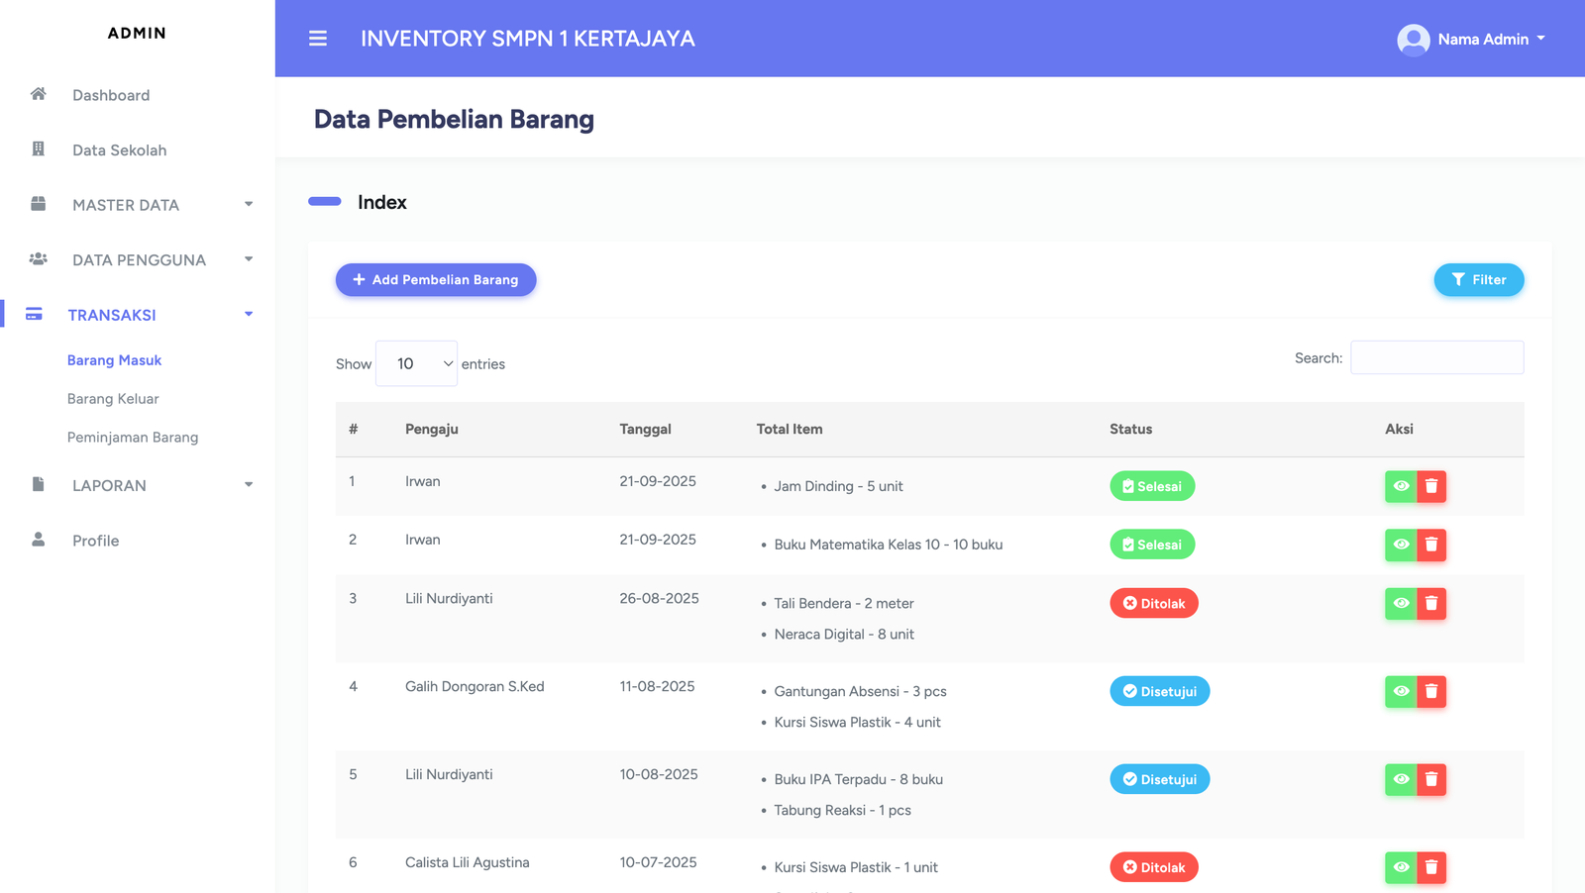Delete the Jam Dinding purchase row
The height and width of the screenshot is (893, 1585).
click(1431, 486)
